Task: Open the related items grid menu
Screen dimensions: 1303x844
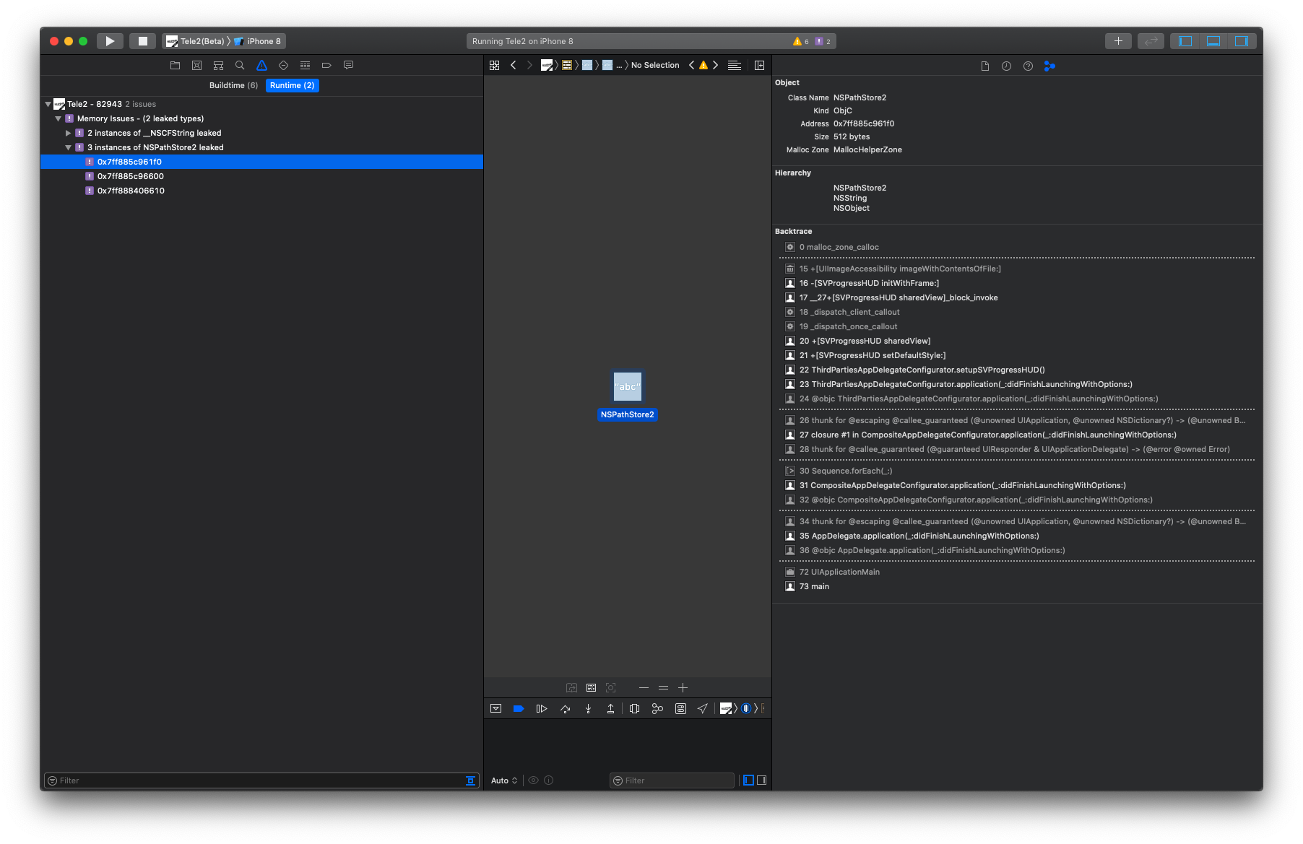Action: tap(494, 65)
